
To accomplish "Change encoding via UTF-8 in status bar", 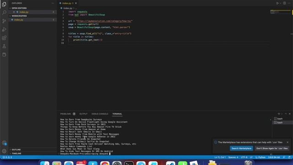I will [244, 157].
